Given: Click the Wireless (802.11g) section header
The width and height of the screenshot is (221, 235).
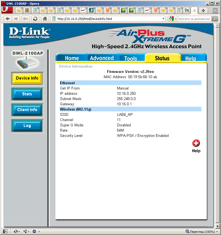Looking at the screenshot, I should 131,109.
